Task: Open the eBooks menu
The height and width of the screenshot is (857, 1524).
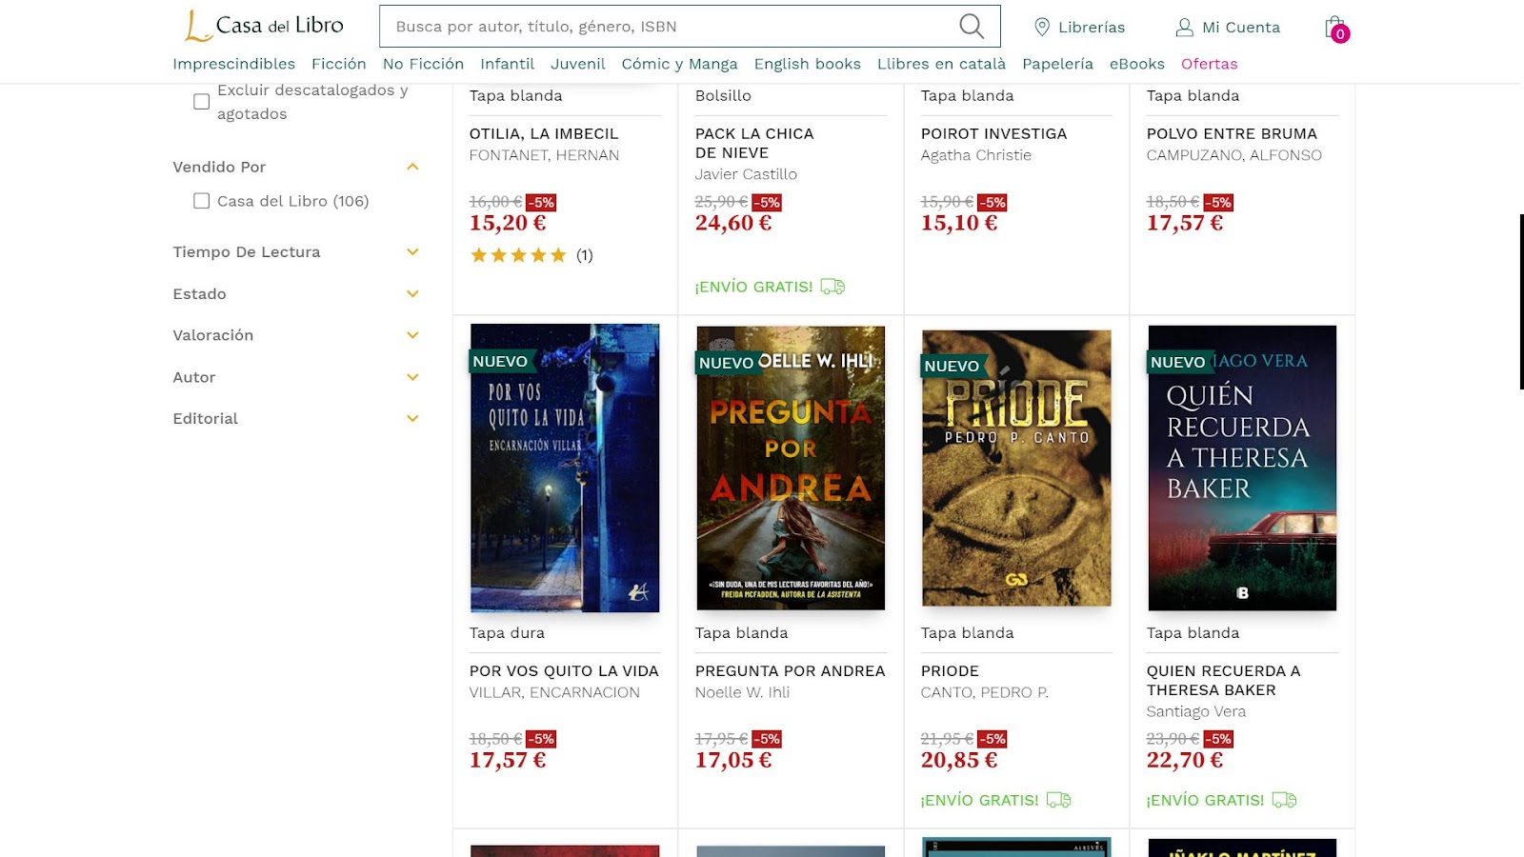Action: (x=1136, y=64)
